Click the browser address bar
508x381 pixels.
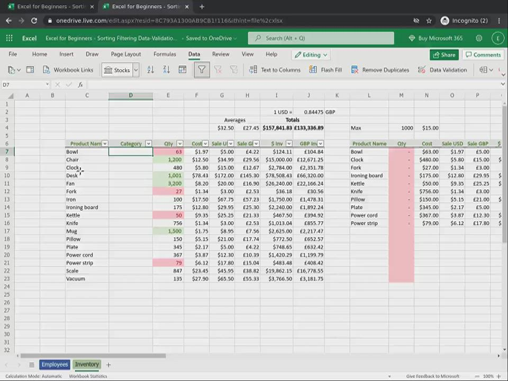[227, 21]
